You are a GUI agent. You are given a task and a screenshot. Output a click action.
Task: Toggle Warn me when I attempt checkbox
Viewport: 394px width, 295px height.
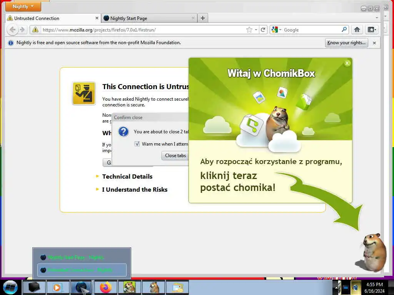(137, 144)
